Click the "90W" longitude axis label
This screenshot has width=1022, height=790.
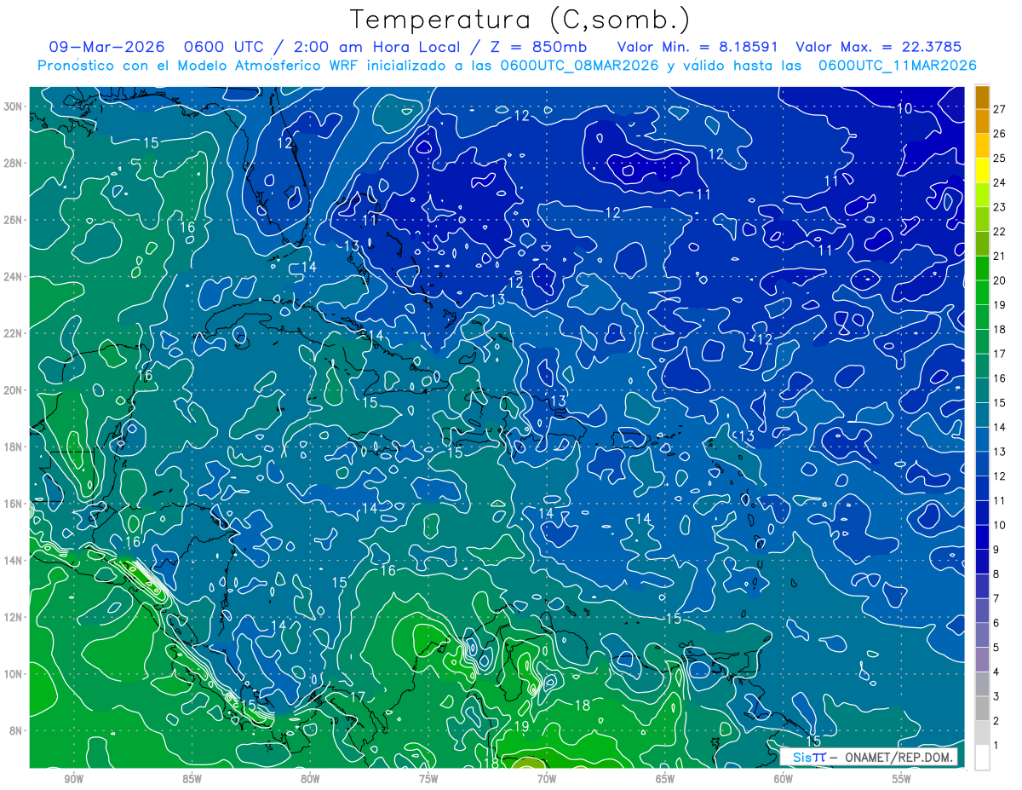pyautogui.click(x=74, y=778)
